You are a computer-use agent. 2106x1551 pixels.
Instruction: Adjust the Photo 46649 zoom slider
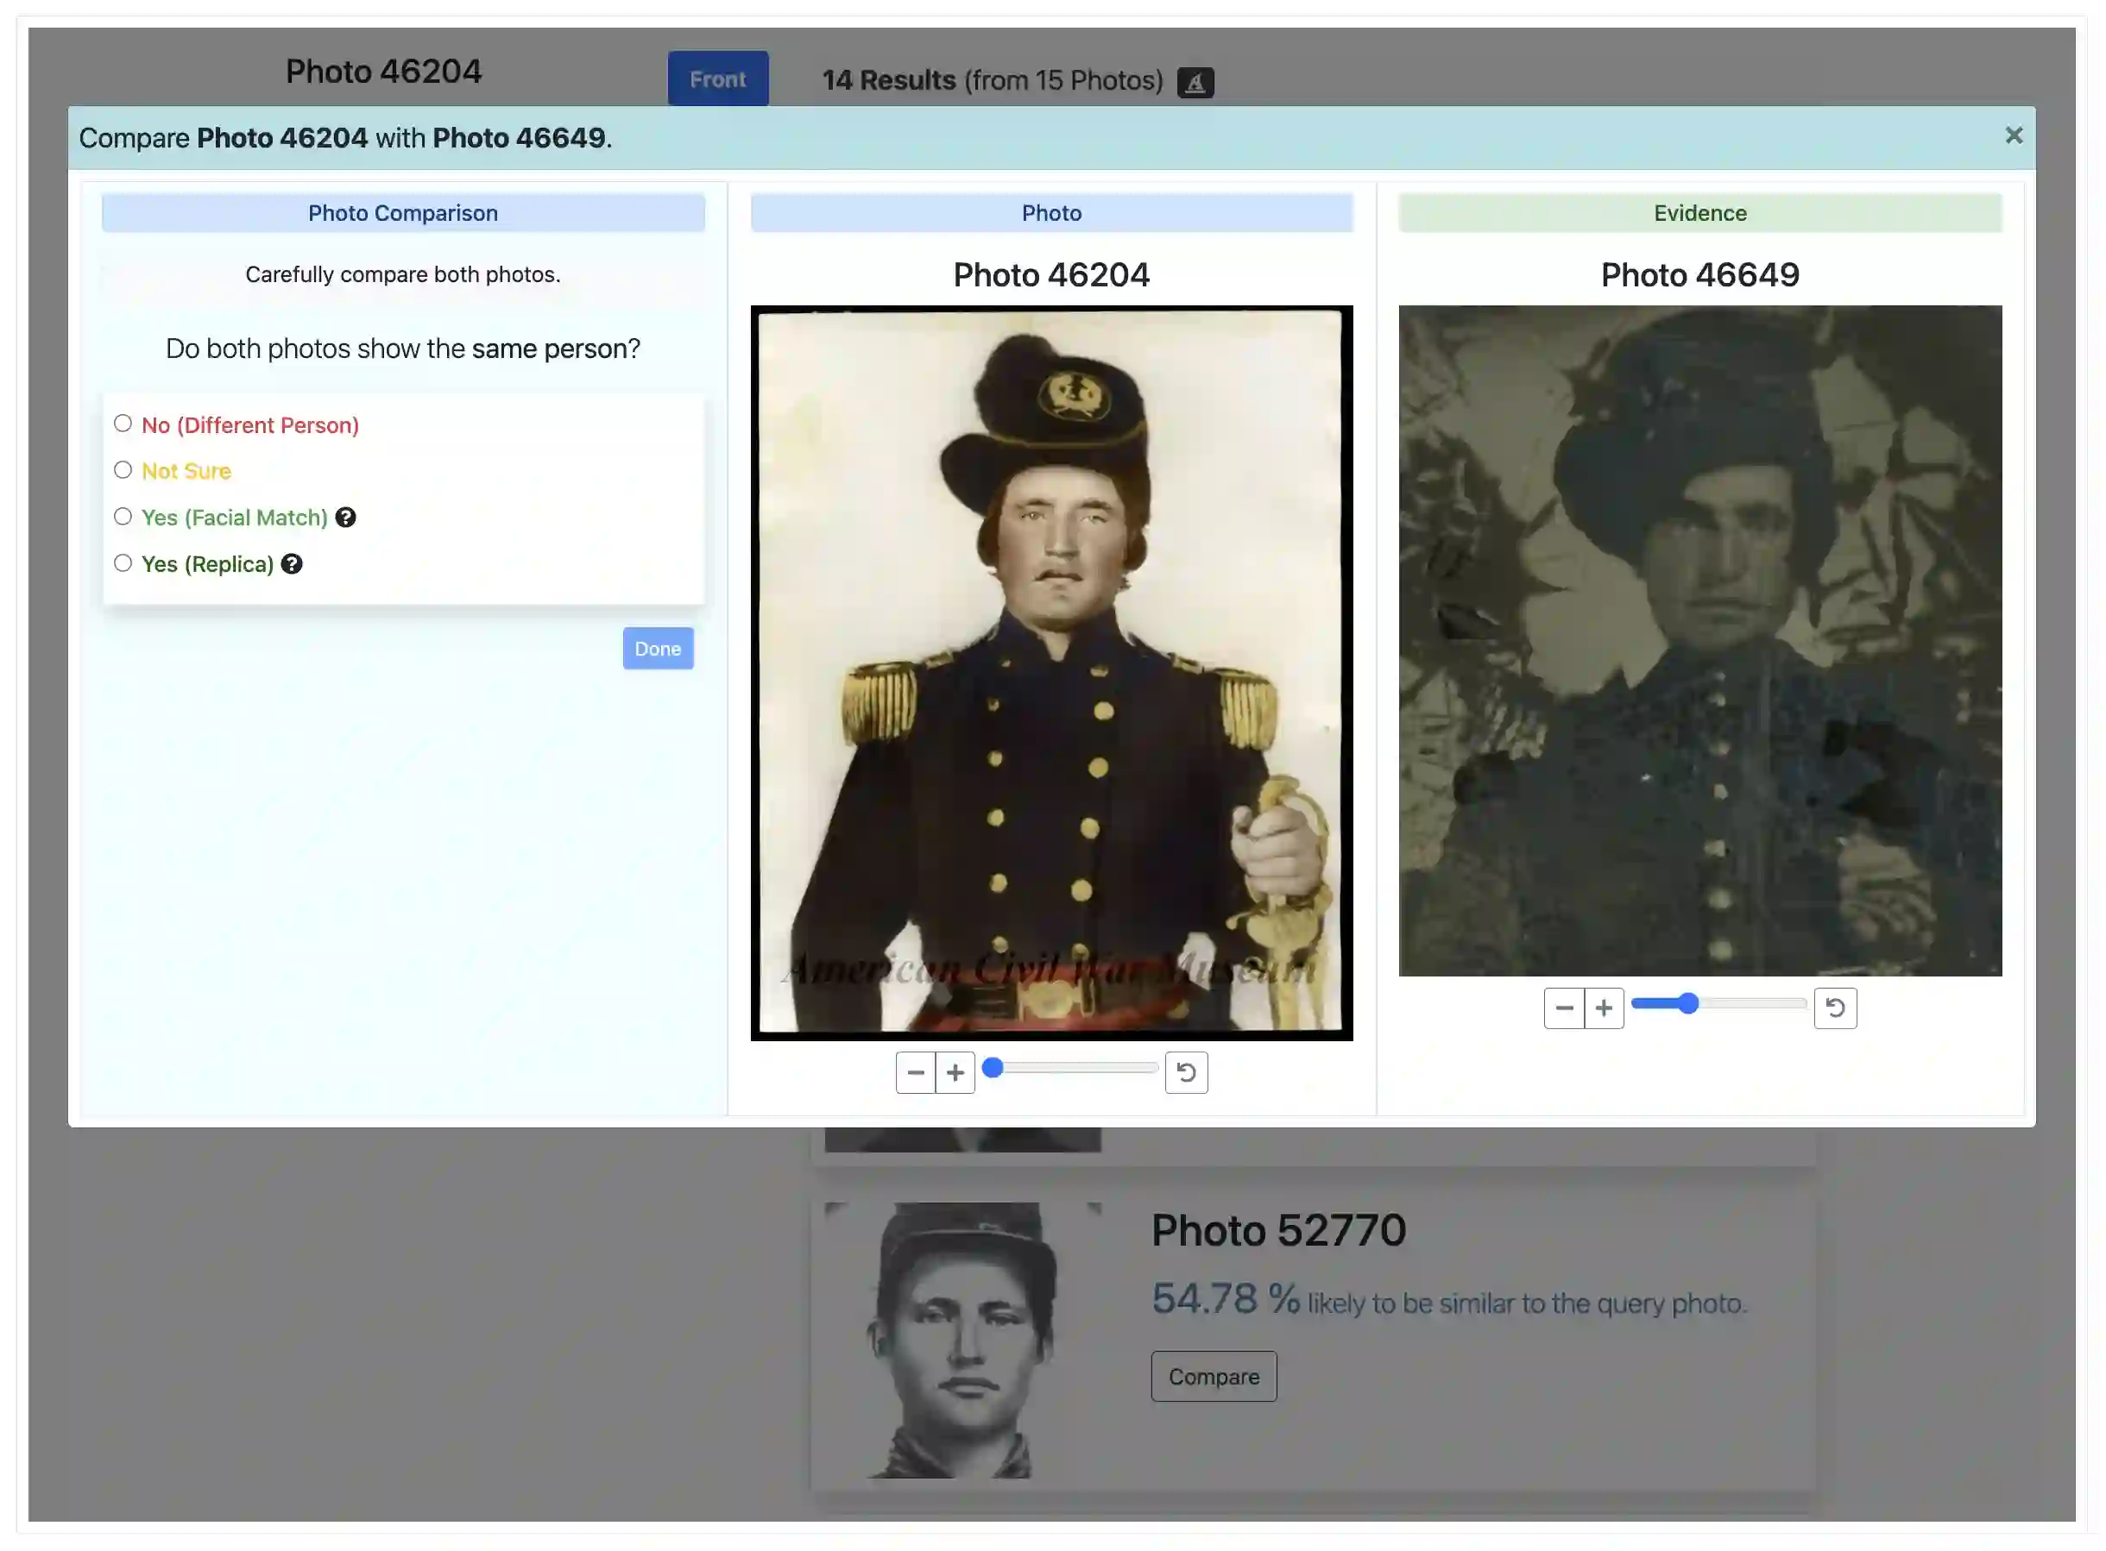click(1687, 1003)
